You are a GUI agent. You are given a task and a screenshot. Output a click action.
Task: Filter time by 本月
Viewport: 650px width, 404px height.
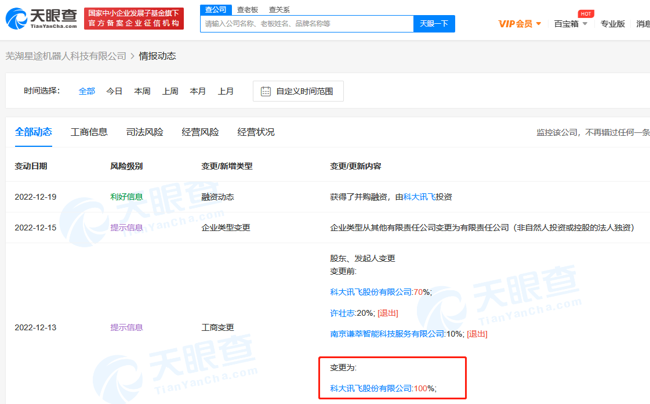coord(198,91)
